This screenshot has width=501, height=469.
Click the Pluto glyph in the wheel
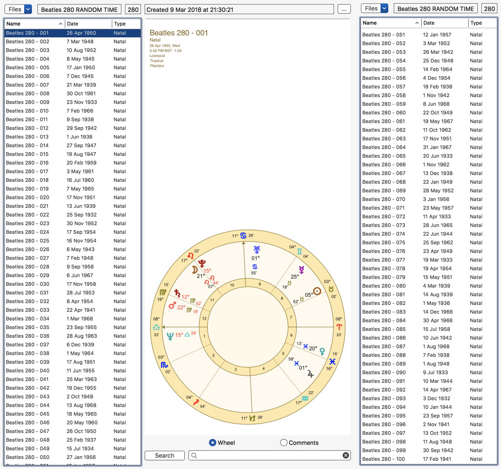click(202, 263)
